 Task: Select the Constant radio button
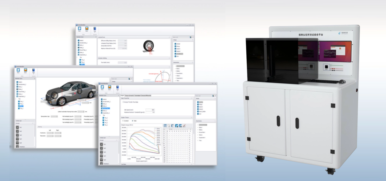pyautogui.click(x=123, y=120)
